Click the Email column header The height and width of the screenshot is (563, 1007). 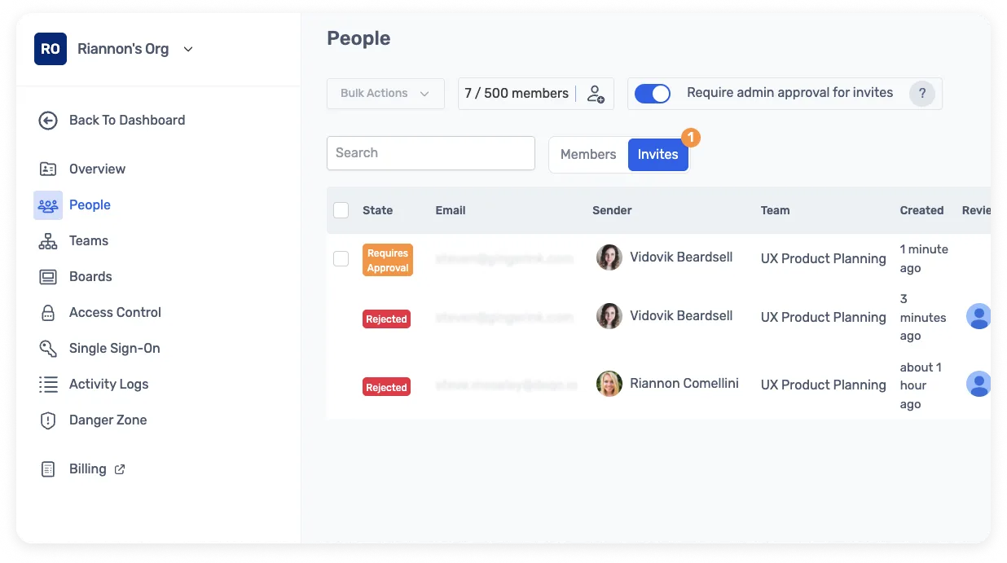451,210
